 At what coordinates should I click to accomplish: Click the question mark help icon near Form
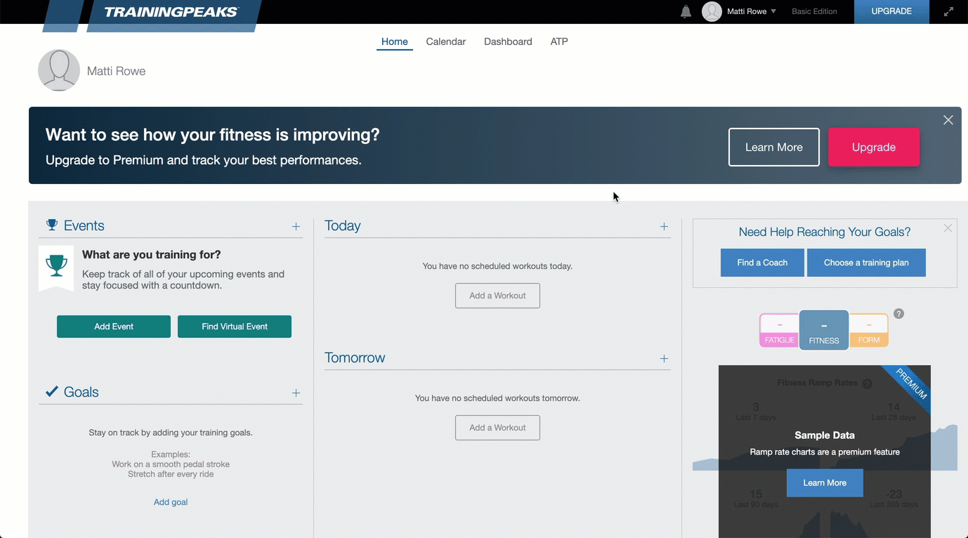pyautogui.click(x=898, y=314)
